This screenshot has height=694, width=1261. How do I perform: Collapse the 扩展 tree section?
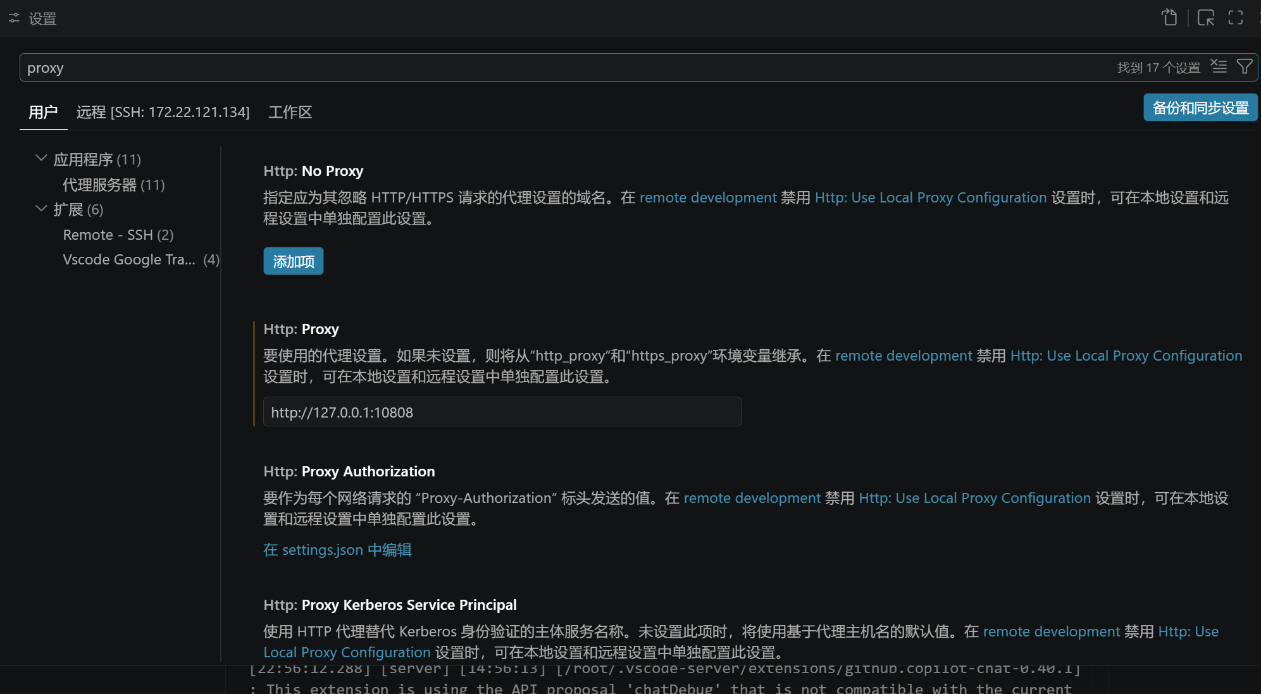41,208
